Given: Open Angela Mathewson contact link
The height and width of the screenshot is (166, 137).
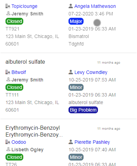Looking at the screenshot, I should 95,6.
